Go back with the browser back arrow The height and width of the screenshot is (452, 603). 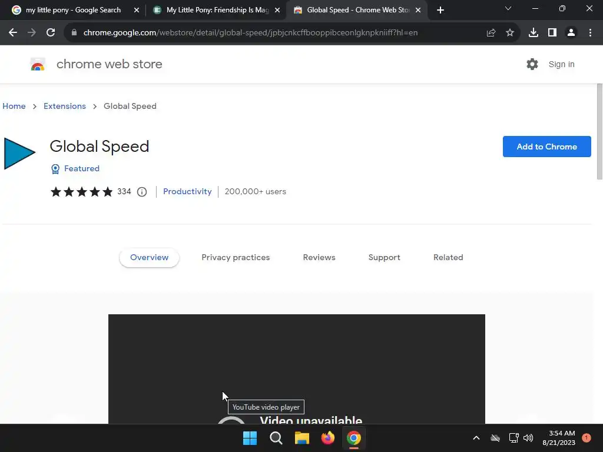click(x=13, y=33)
